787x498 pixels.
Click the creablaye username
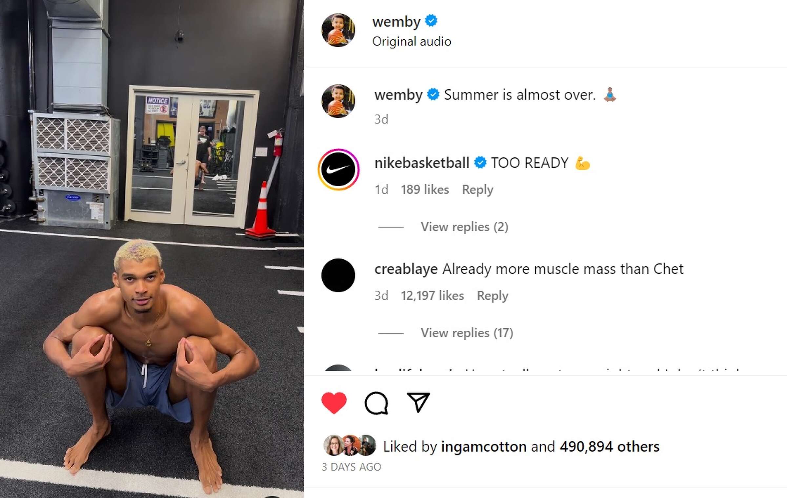pyautogui.click(x=406, y=269)
